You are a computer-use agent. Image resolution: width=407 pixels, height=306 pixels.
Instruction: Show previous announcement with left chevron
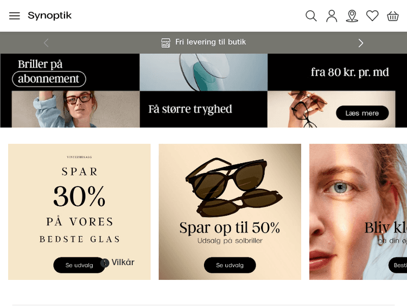(46, 43)
